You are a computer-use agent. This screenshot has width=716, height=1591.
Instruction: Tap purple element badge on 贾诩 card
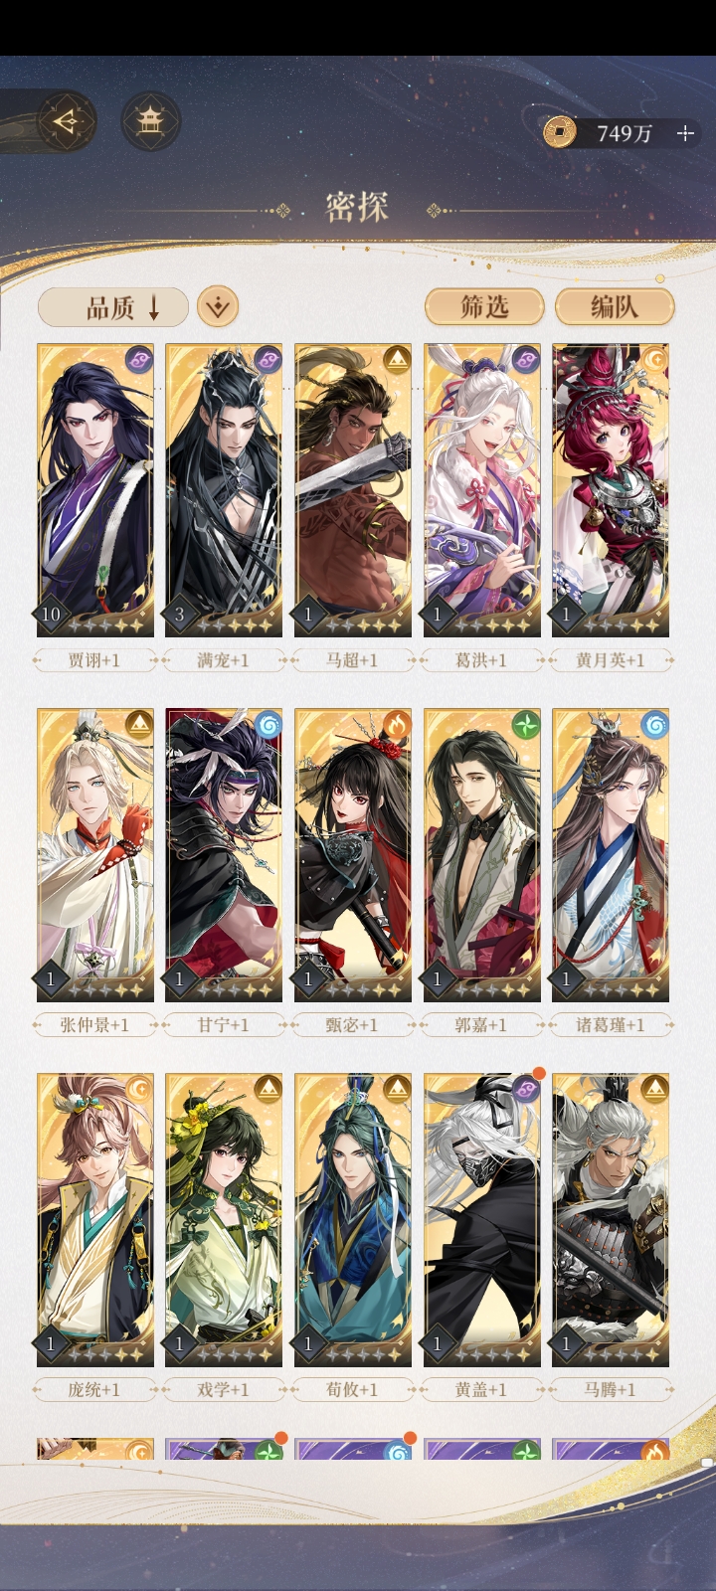point(138,359)
